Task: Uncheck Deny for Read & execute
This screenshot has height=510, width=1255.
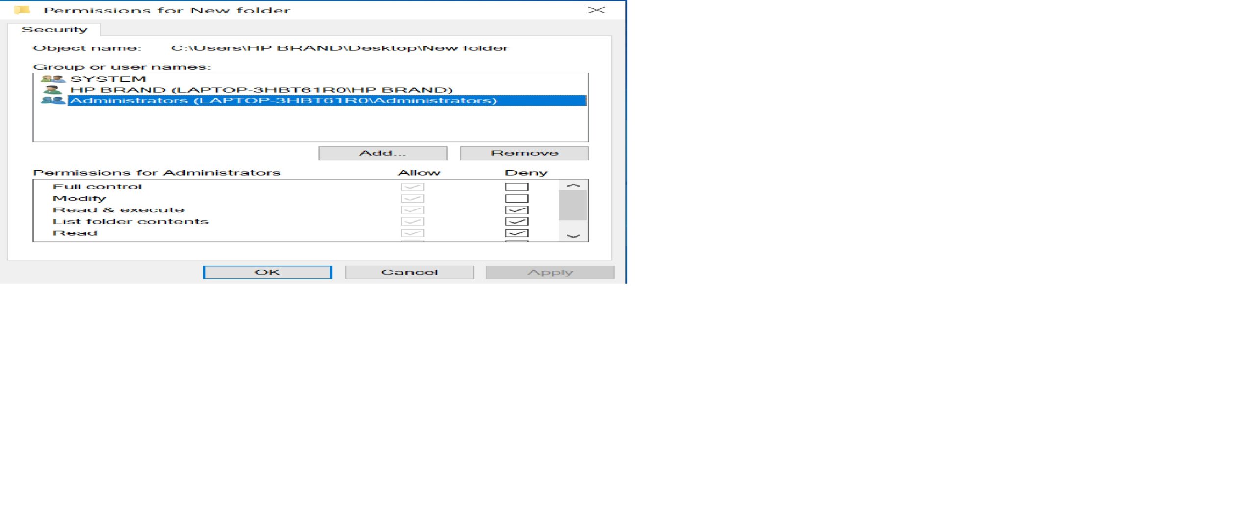Action: tap(518, 209)
